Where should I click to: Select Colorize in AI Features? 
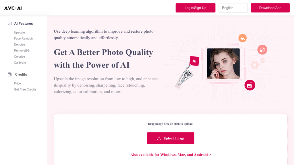pyautogui.click(x=20, y=56)
